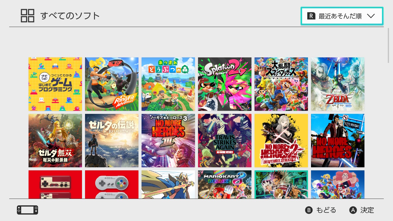
Task: Launch the Game Programming yellow tile
Action: [55, 84]
